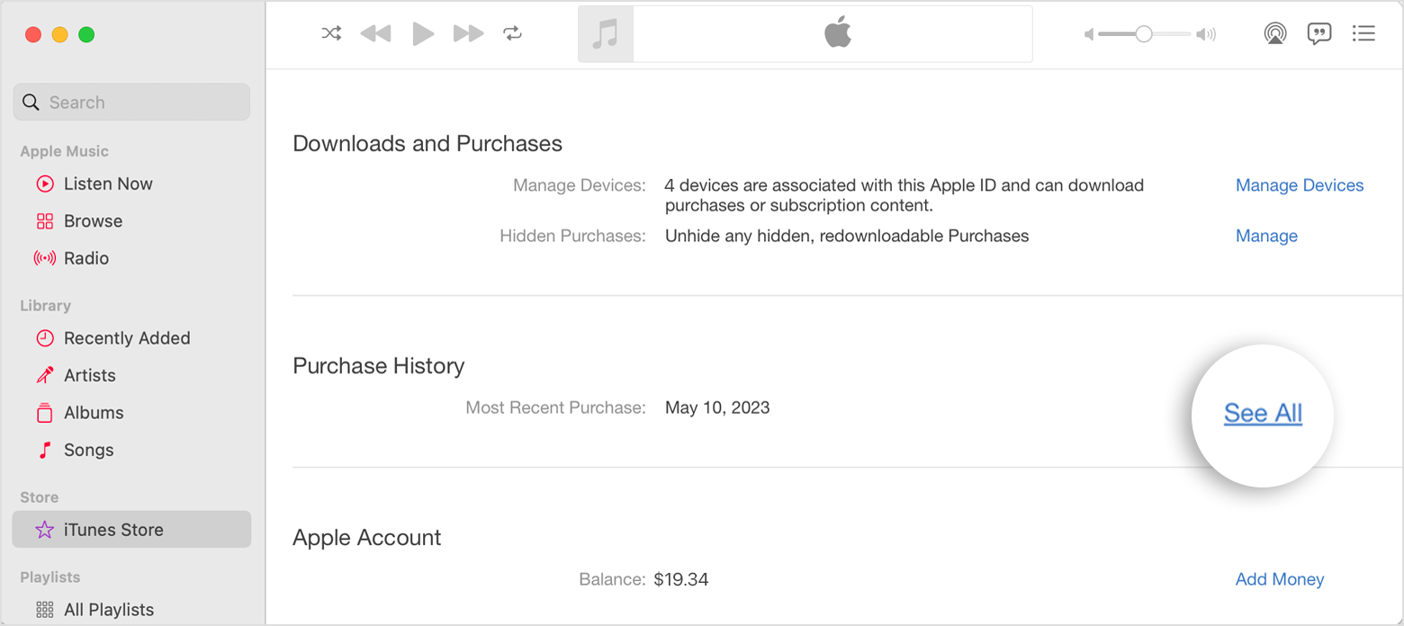
Task: Skip to the next track
Action: pos(468,34)
